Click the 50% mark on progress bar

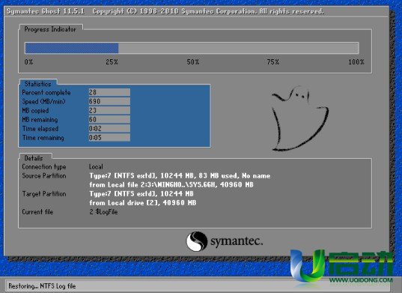[x=193, y=62]
